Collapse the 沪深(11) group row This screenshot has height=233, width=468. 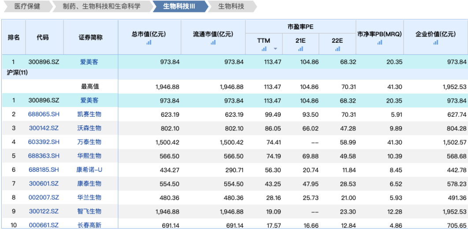pos(18,72)
